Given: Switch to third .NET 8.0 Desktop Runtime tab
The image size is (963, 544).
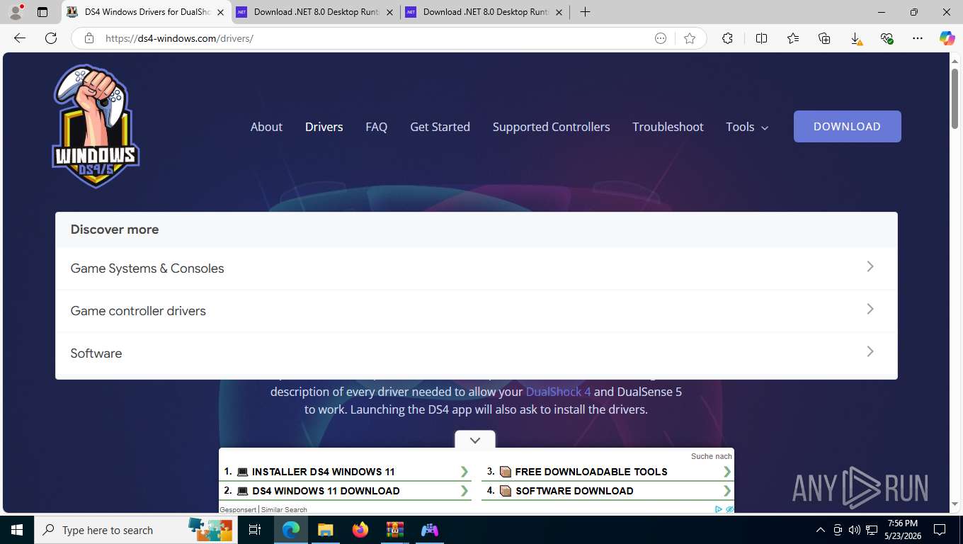Looking at the screenshot, I should pos(485,12).
